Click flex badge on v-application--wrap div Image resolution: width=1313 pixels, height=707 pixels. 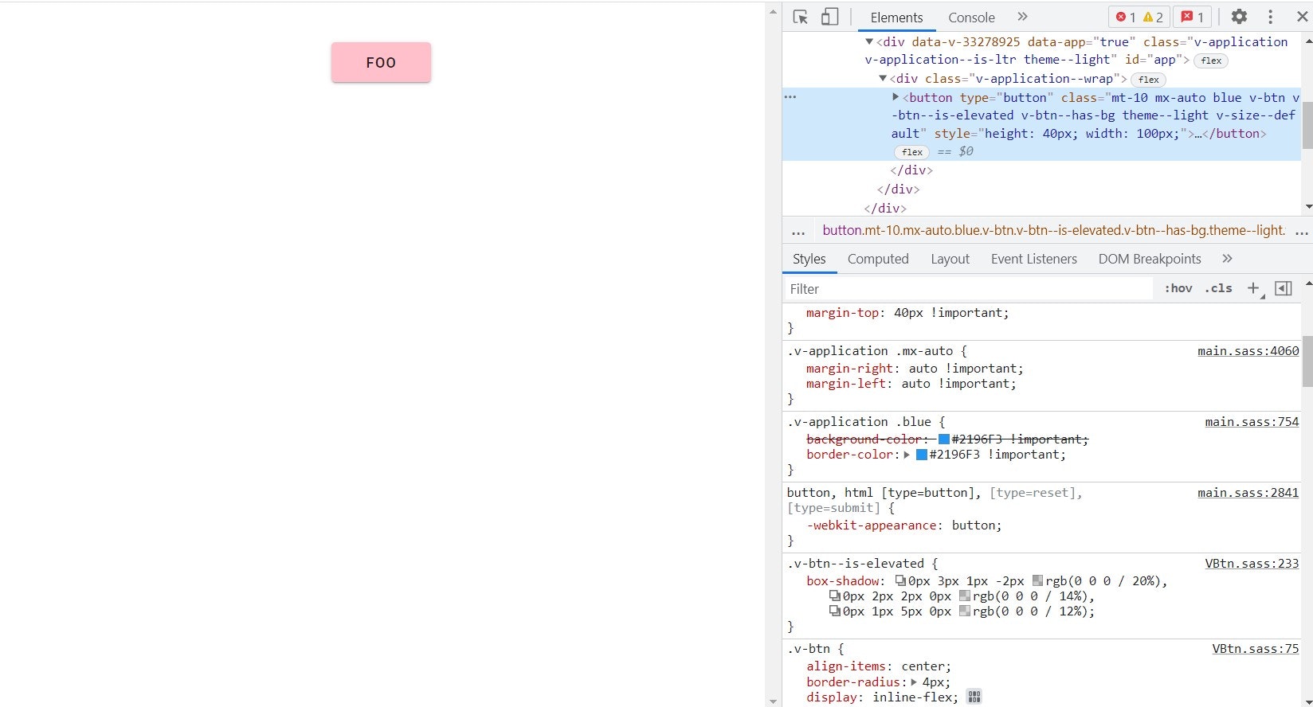coord(1149,80)
